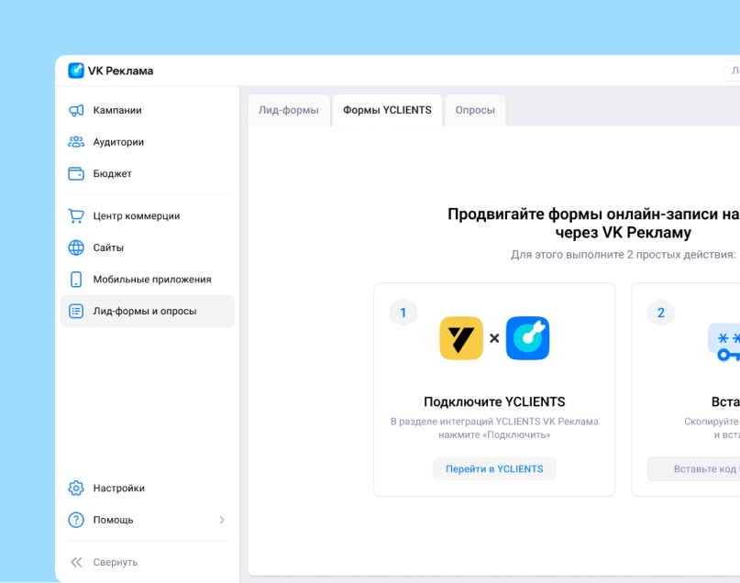Switch to the Лид-формы tab
This screenshot has width=740, height=583.
288,110
